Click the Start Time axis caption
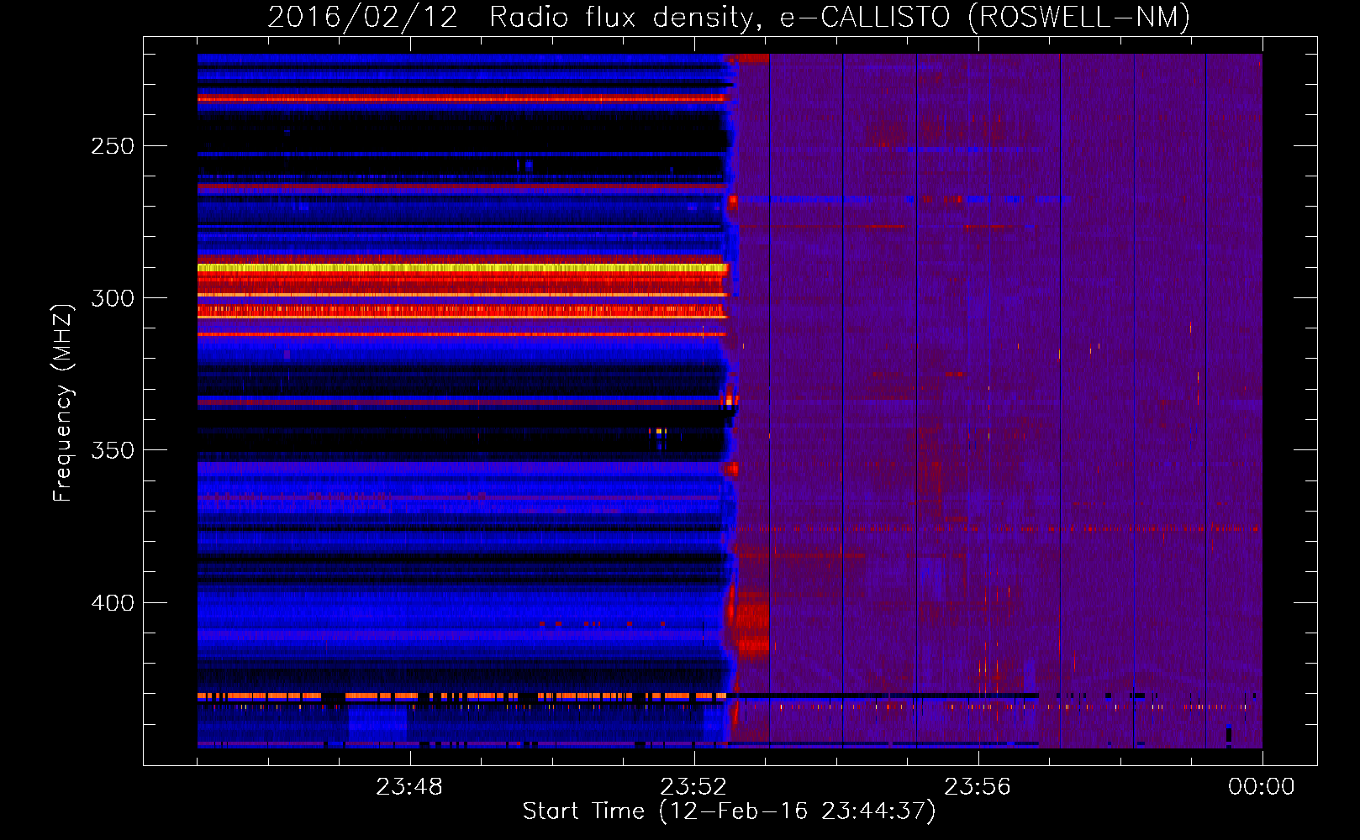 click(729, 811)
